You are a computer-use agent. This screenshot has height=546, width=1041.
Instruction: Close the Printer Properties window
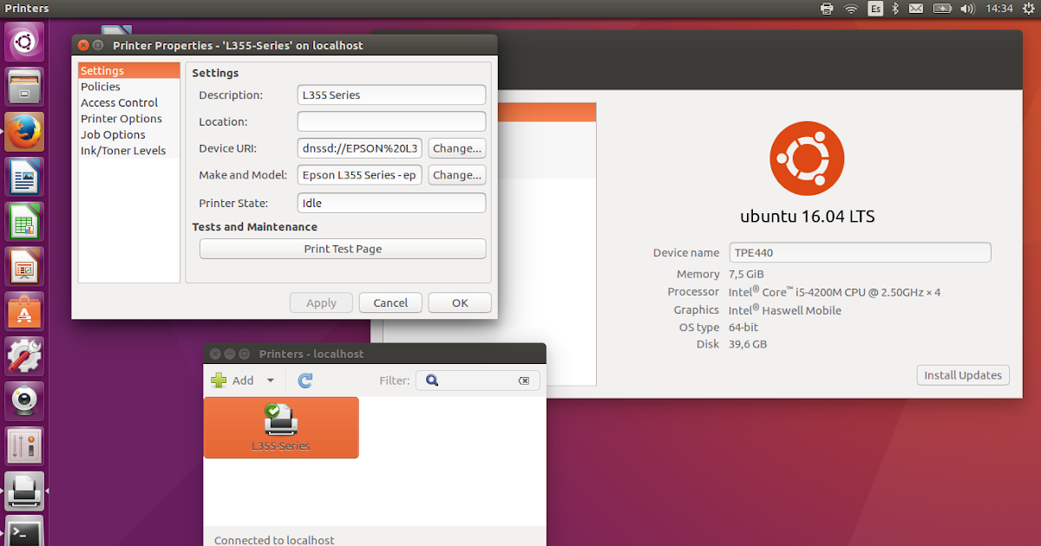tap(82, 45)
